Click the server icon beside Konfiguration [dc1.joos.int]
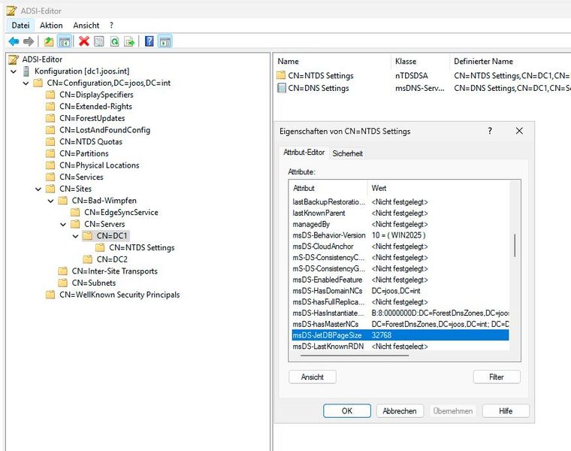The height and width of the screenshot is (451, 571). click(26, 71)
